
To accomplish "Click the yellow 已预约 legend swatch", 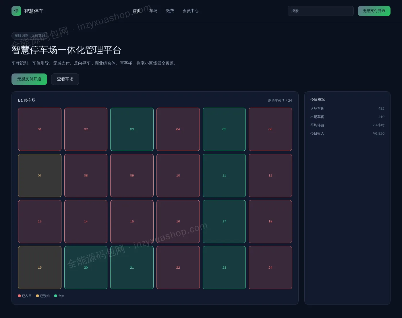I will point(37,296).
